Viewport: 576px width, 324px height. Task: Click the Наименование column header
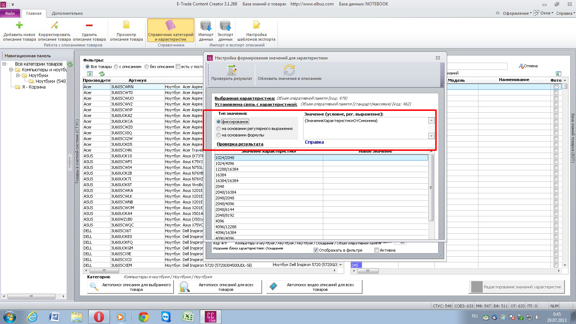tap(514, 80)
